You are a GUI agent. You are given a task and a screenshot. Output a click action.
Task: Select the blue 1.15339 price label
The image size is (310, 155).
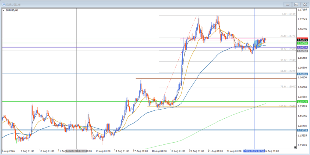pyautogui.click(x=302, y=130)
